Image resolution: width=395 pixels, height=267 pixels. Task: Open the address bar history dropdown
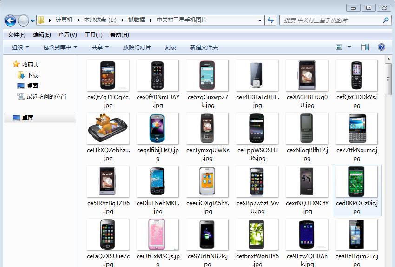point(260,20)
